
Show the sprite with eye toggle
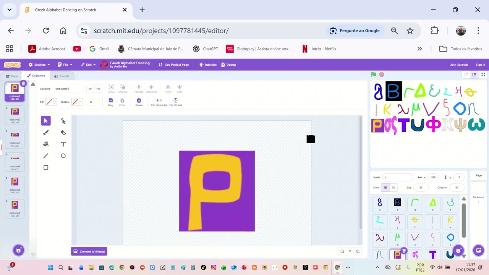pos(385,188)
